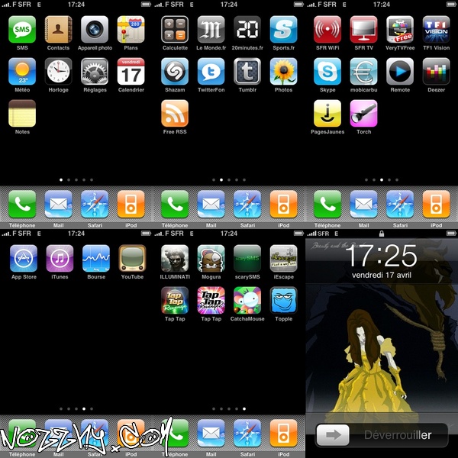
Task: Open the pink rainbow Tap Tap icon
Action: [211, 301]
